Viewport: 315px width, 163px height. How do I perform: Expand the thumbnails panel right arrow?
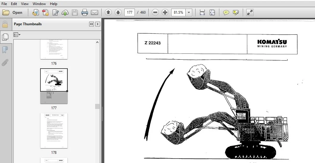[98, 24]
